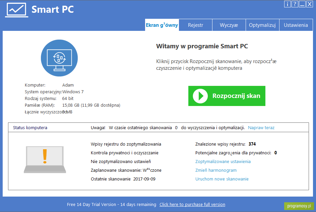Click the System operacyjny: label
Image resolution: width=316 pixels, height=212 pixels.
(x=43, y=92)
